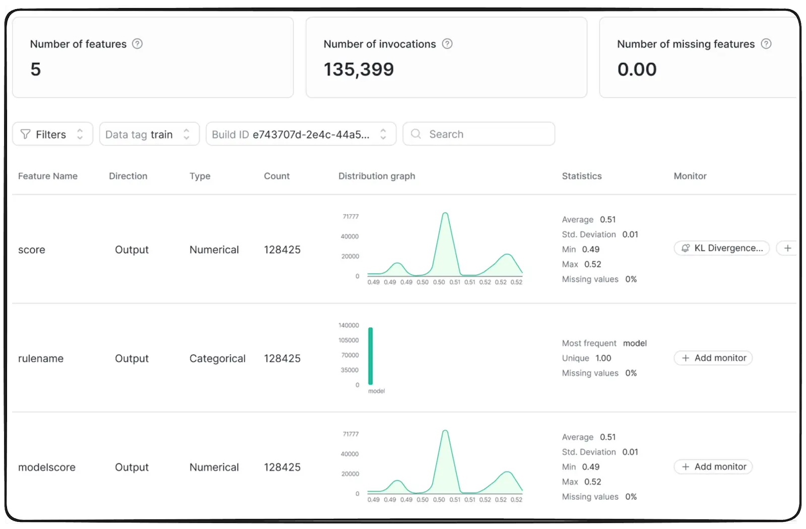The width and height of the screenshot is (806, 529).
Task: Open the Filters dropdown
Action: 52,134
